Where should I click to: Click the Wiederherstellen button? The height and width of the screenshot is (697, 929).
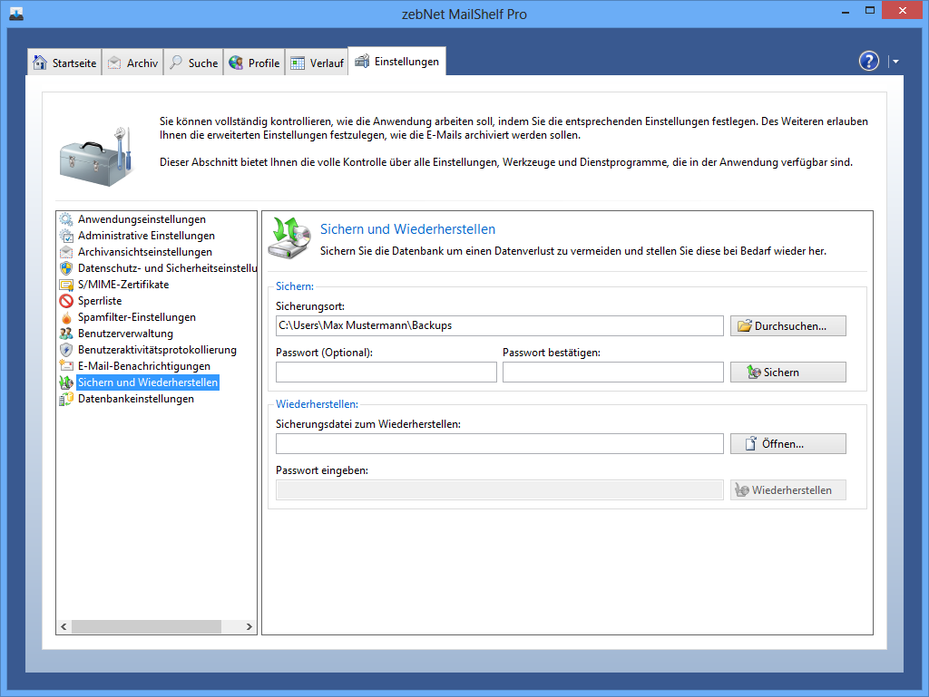[x=788, y=490]
